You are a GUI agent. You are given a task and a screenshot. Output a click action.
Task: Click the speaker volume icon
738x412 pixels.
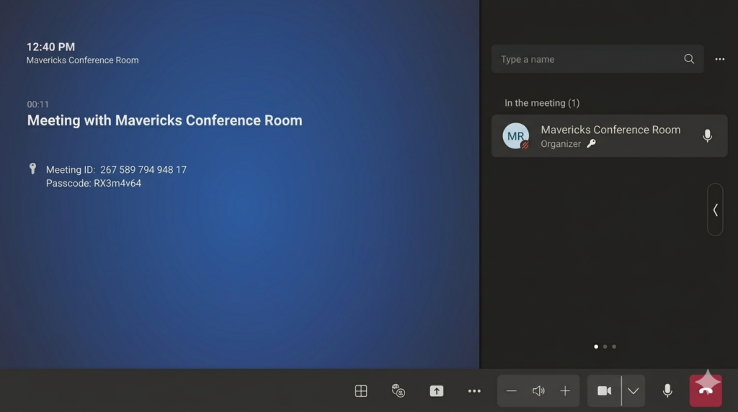point(538,390)
